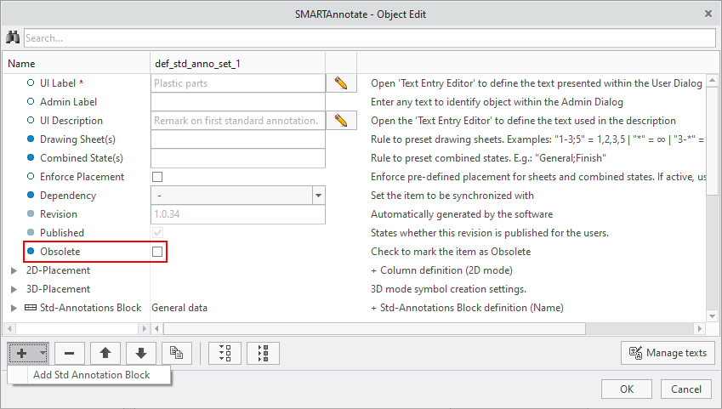Select the Combined State(s) row label
This screenshot has height=409, width=722.
[x=82, y=158]
